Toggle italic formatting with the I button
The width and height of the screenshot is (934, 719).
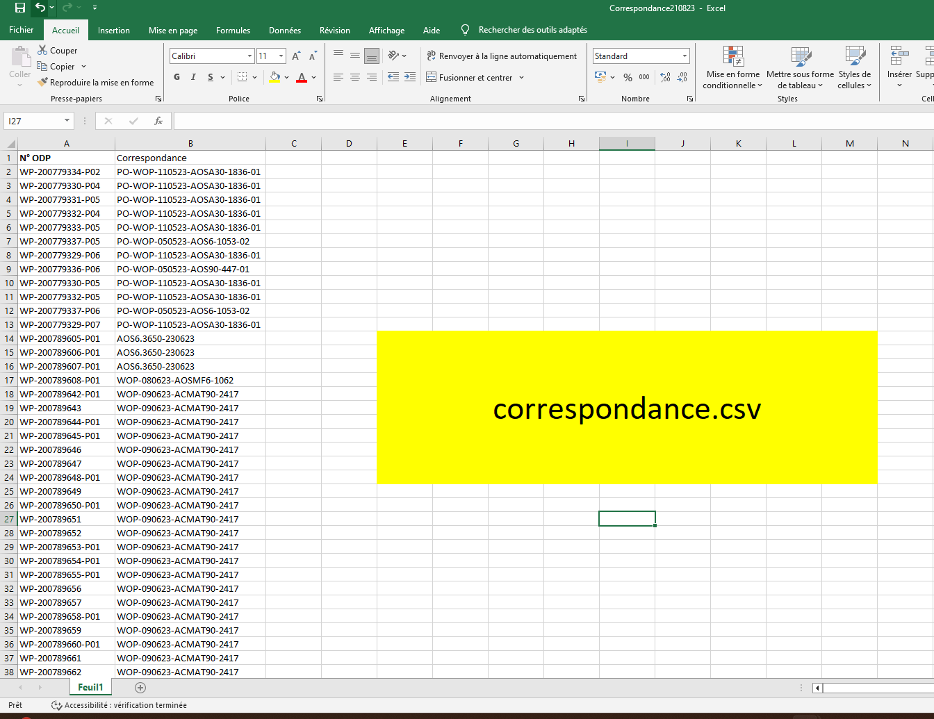(193, 77)
